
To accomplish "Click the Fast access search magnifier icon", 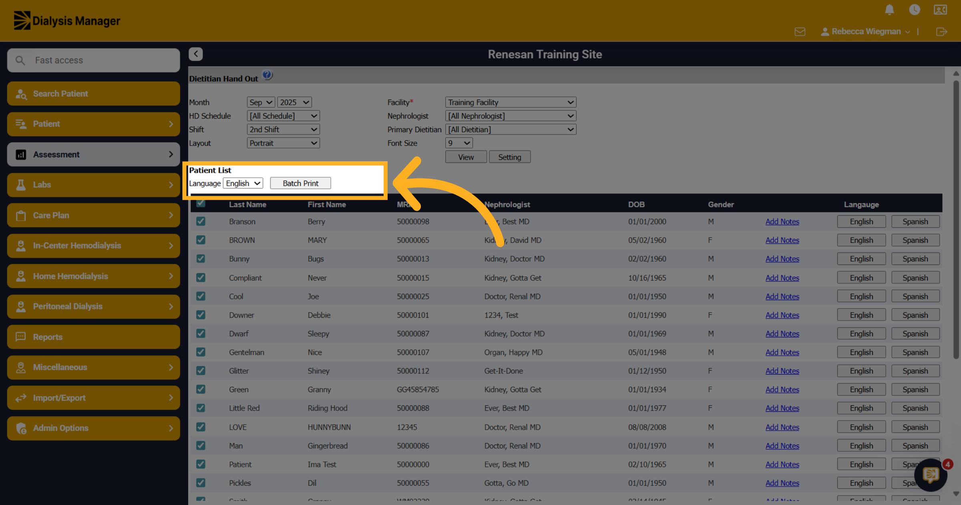I will 20,60.
